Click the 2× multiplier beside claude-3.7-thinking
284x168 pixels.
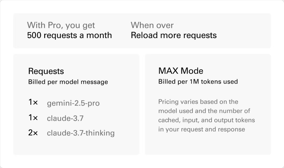pyautogui.click(x=33, y=133)
